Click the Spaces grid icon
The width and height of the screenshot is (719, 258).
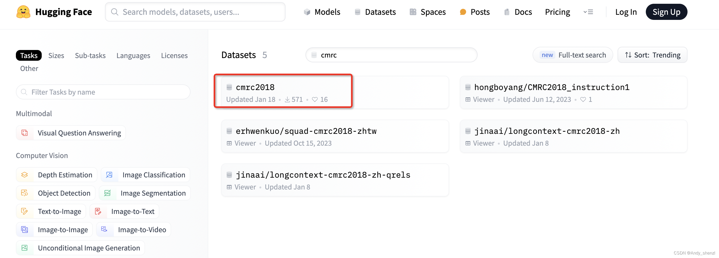(x=413, y=12)
